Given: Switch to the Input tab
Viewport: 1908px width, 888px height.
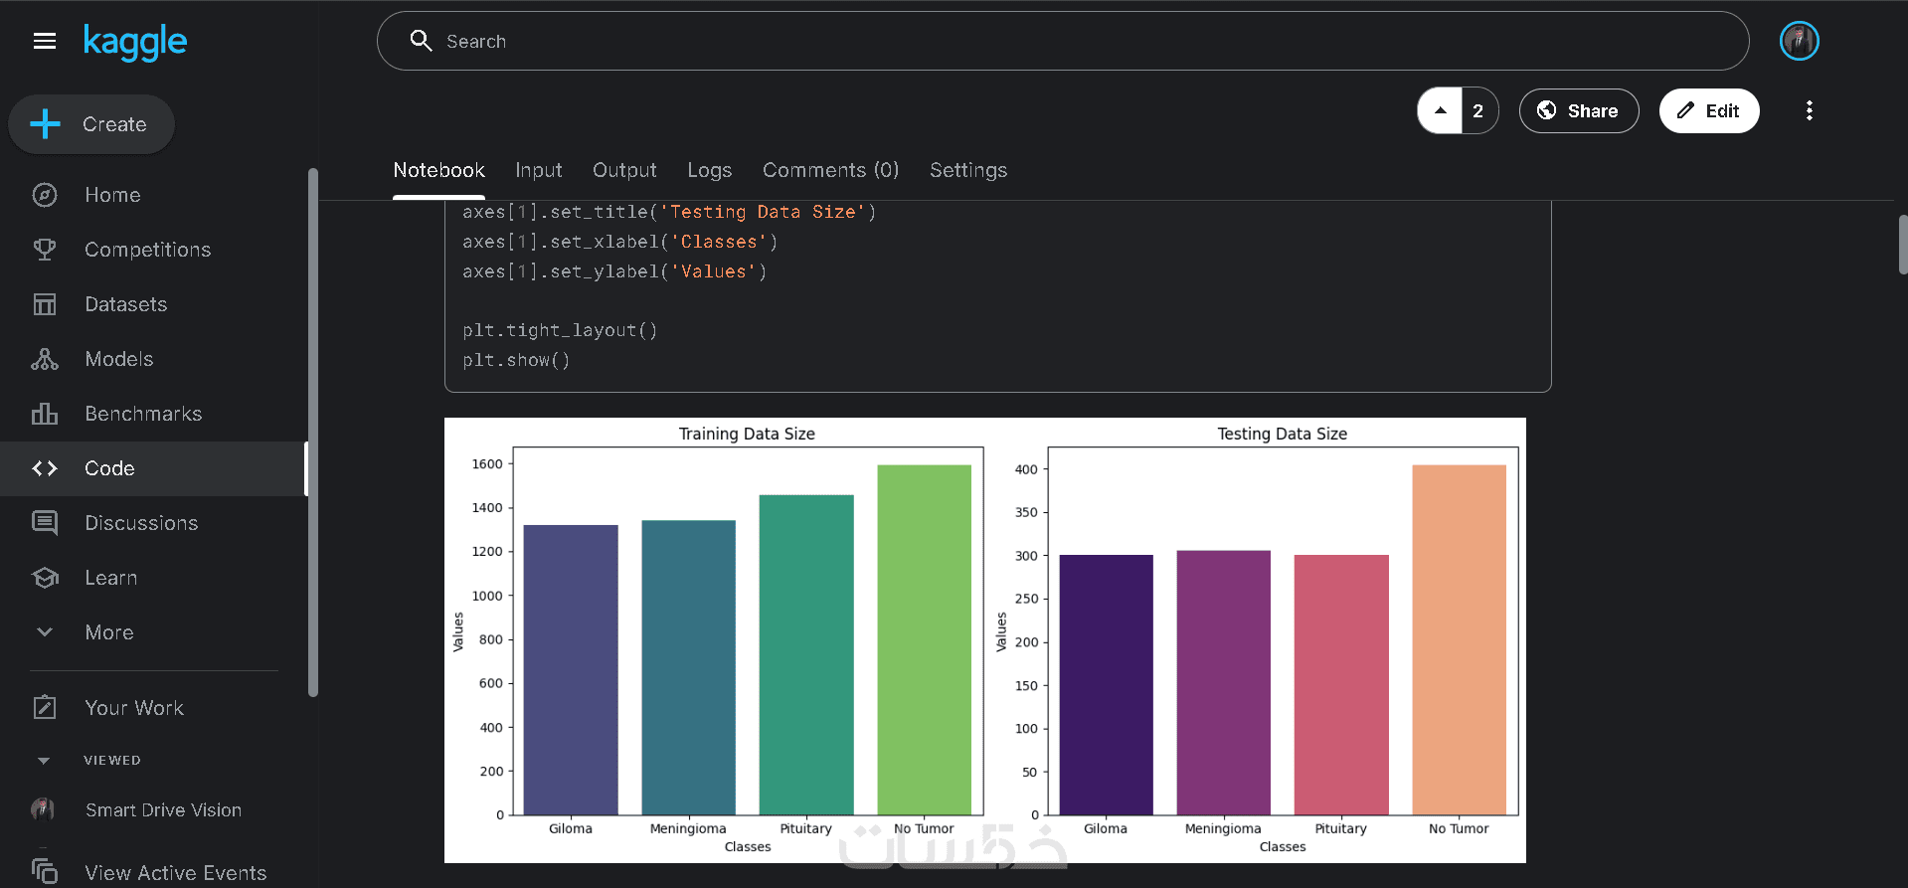Looking at the screenshot, I should click(x=538, y=170).
